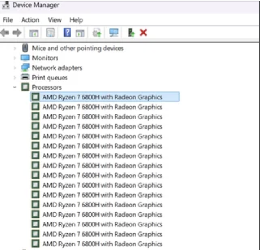This screenshot has width=260, height=250.
Task: Open the File menu
Action: tap(8, 20)
